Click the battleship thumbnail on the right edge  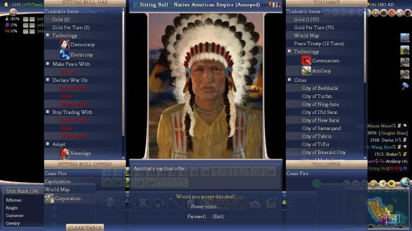[x=405, y=38]
